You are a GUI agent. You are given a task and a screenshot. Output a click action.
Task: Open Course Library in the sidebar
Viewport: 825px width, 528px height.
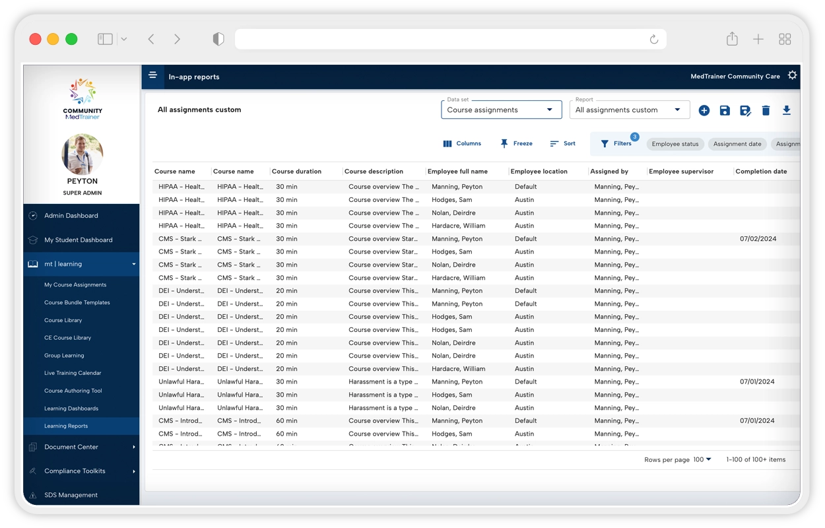(63, 320)
